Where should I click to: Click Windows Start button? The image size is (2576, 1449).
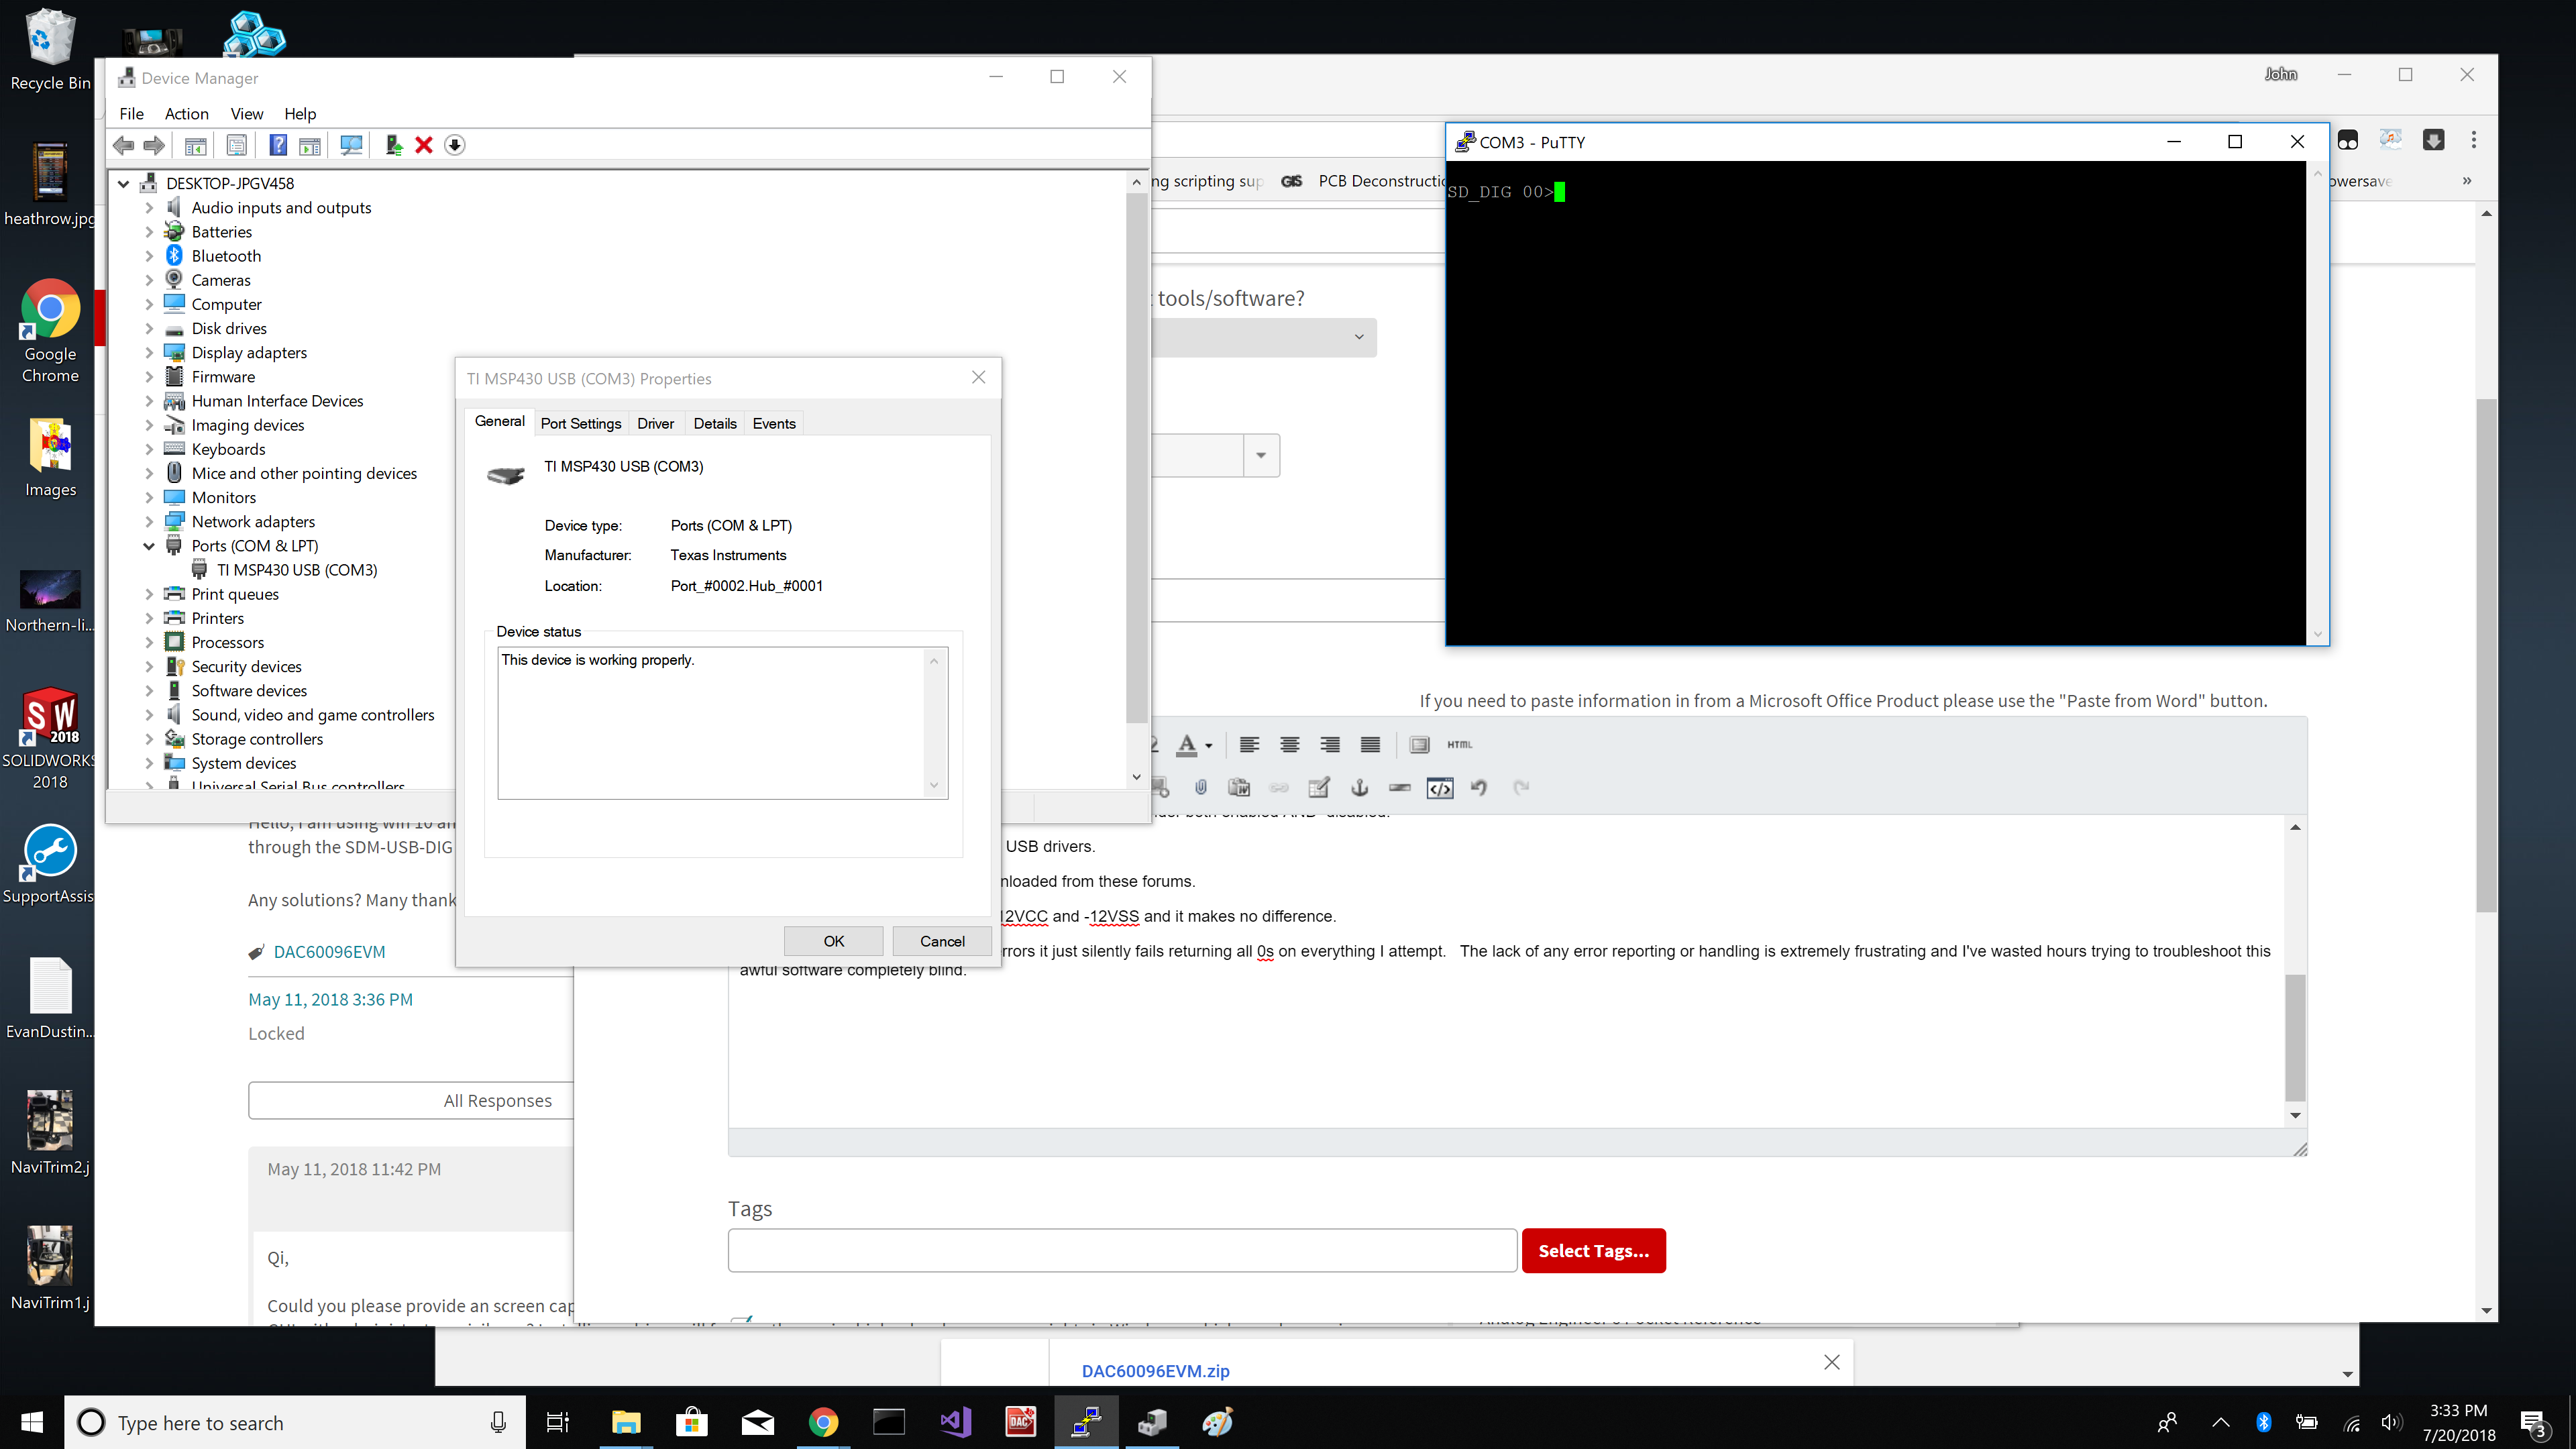(x=32, y=1422)
